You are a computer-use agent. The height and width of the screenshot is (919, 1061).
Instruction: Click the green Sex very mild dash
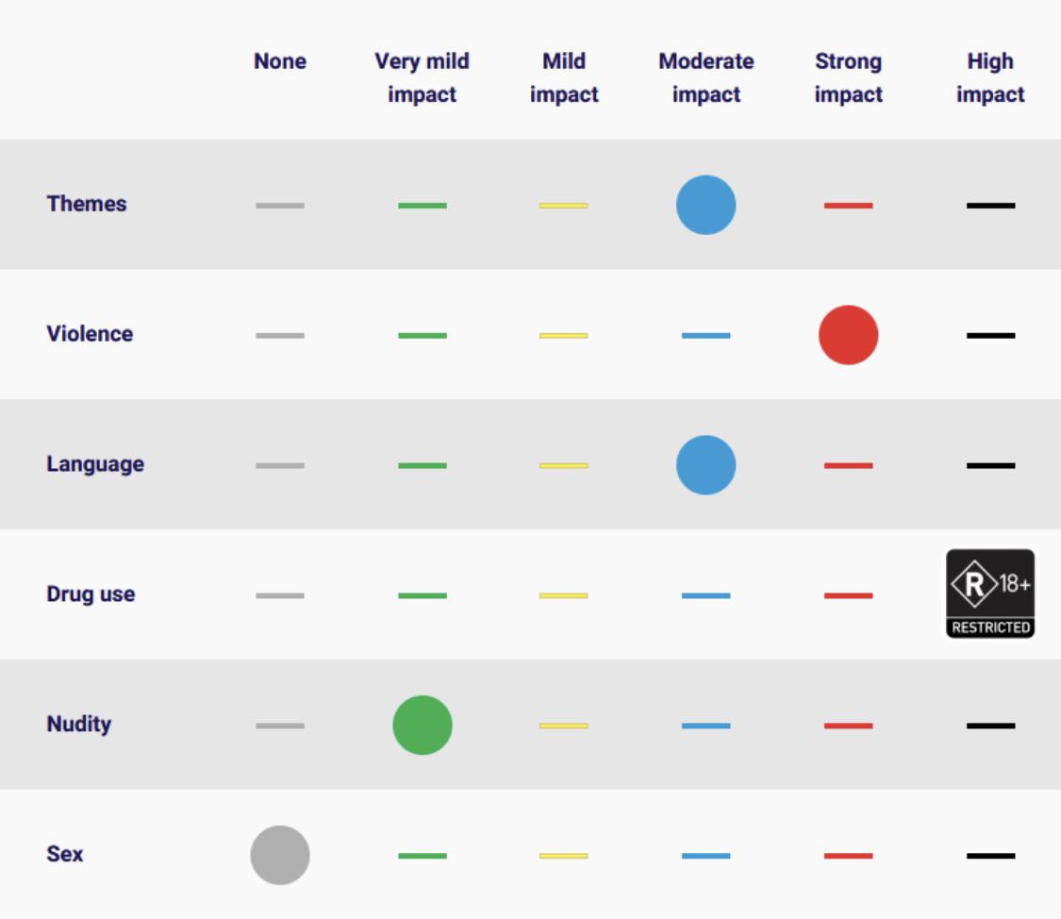pos(423,857)
